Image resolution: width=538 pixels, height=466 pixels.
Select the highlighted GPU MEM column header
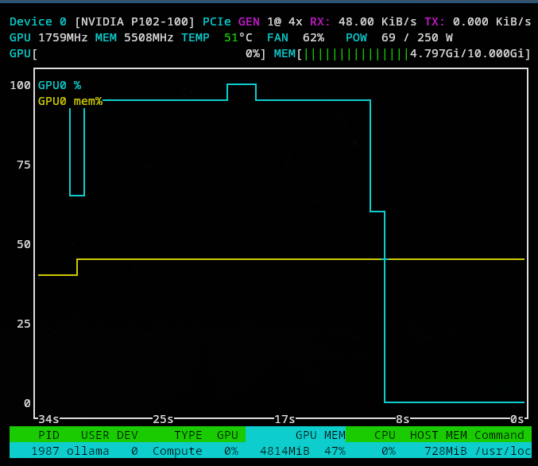click(296, 434)
